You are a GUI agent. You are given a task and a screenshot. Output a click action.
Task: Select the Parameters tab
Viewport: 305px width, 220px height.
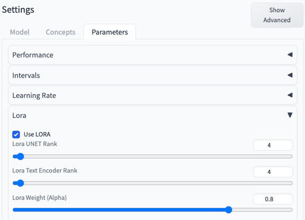(110, 32)
